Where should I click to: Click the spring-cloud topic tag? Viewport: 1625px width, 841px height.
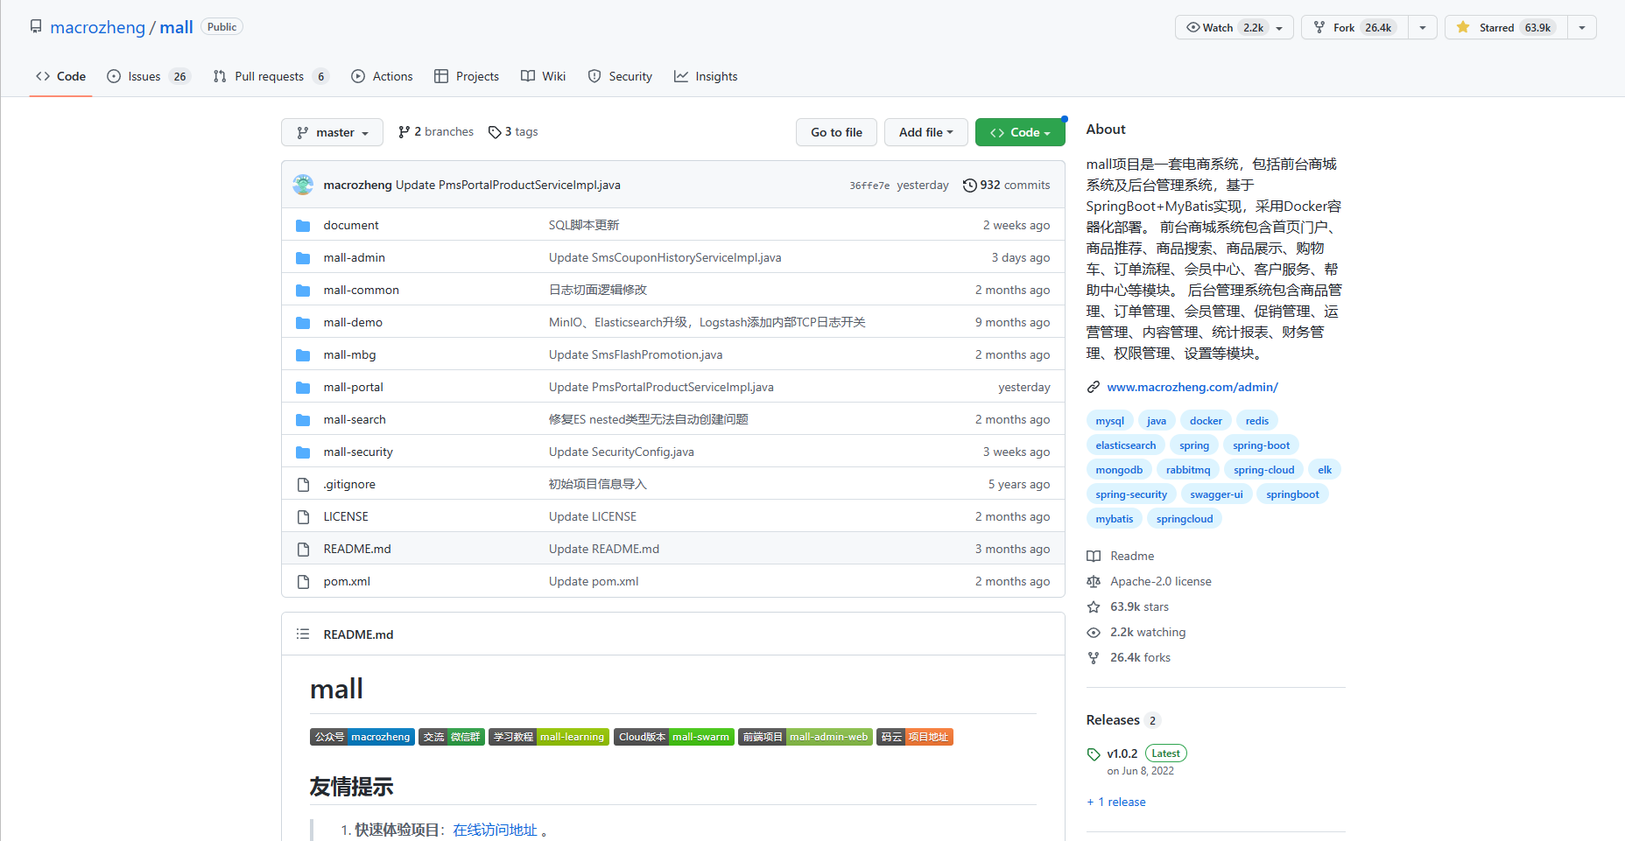pos(1263,470)
